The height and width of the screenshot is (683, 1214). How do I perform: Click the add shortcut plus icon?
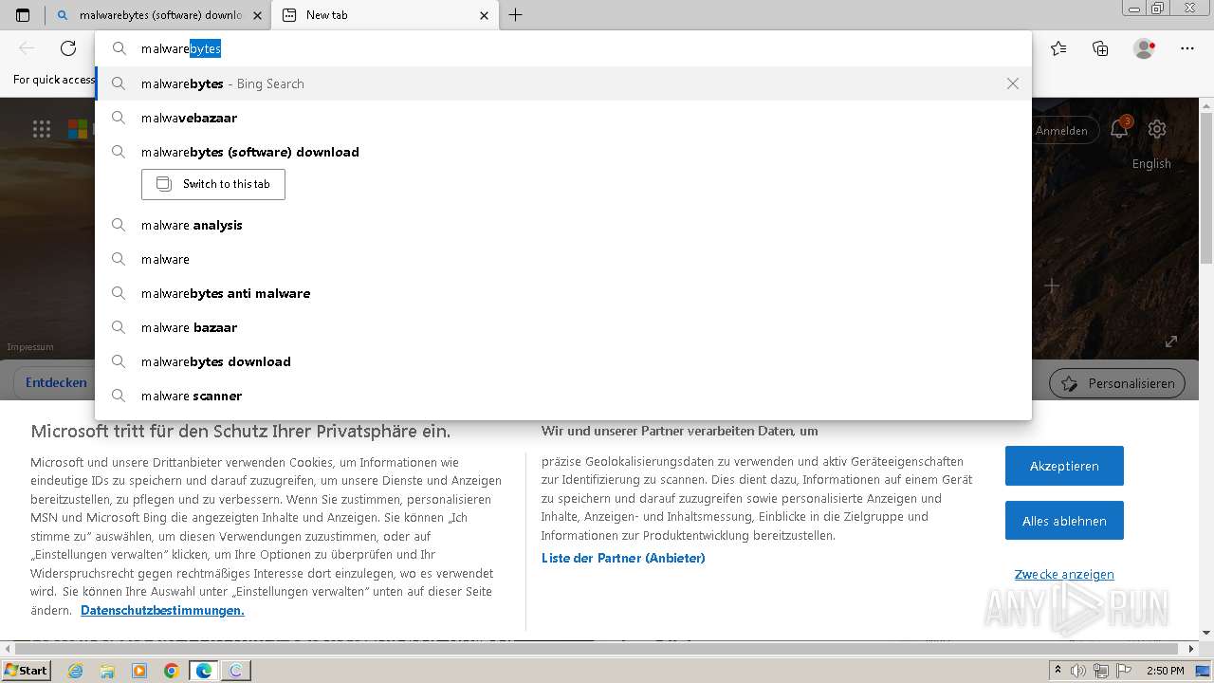[1051, 286]
